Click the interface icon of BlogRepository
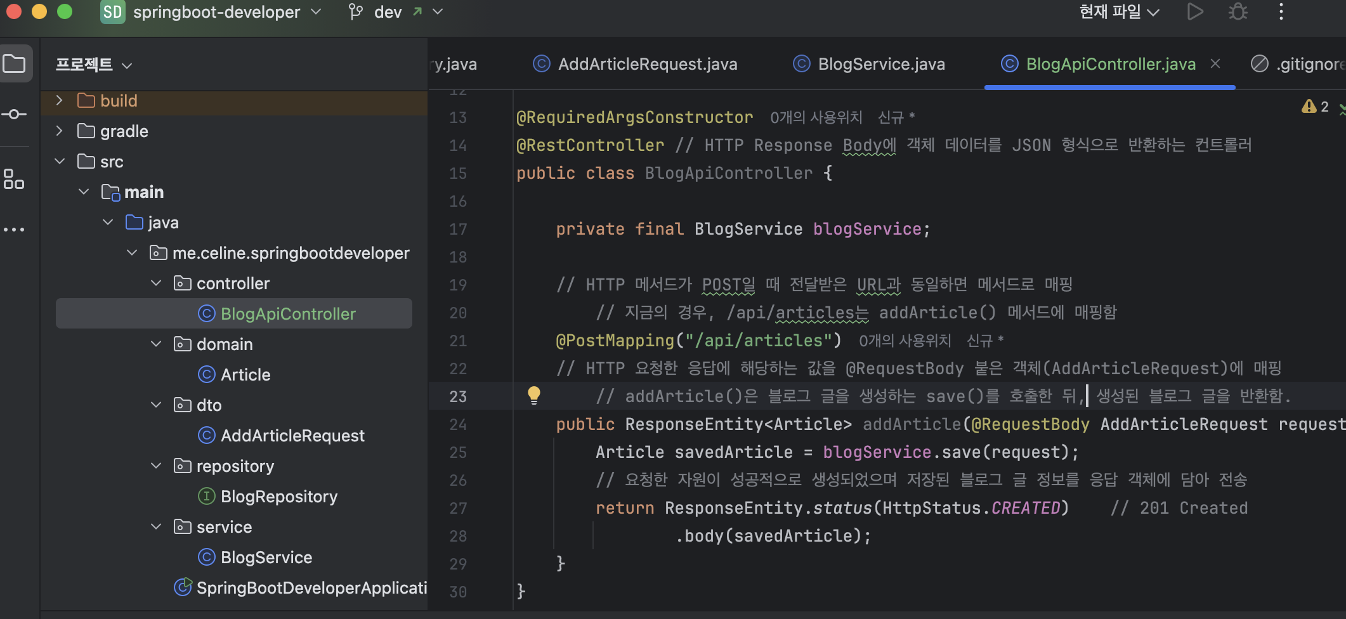The image size is (1346, 619). 207,496
